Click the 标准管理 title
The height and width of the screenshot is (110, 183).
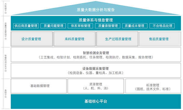click(x=153, y=85)
